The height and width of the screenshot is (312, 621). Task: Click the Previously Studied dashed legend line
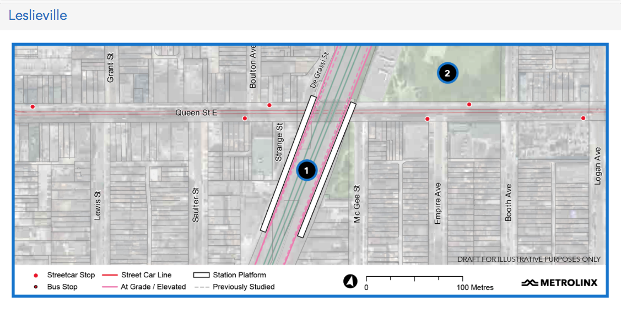tap(202, 287)
